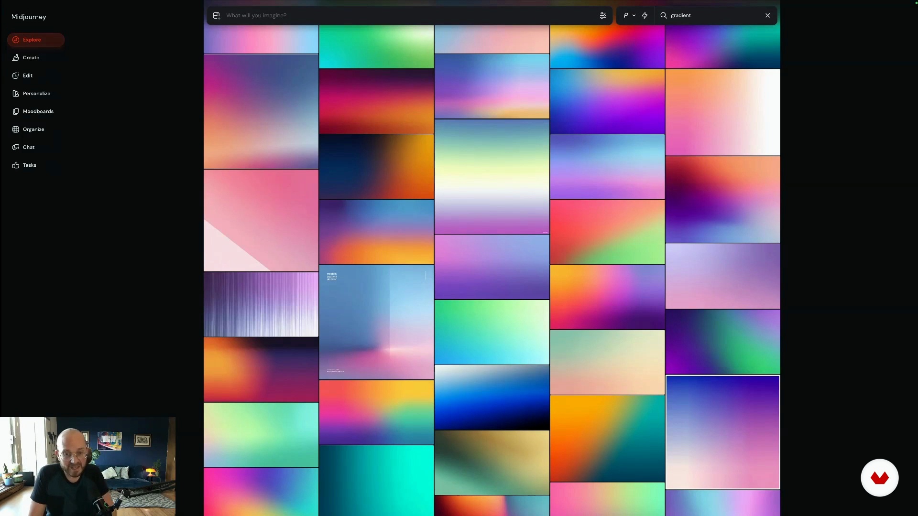Viewport: 918px width, 516px height.
Task: Click the Midjourney logo text
Action: [29, 17]
